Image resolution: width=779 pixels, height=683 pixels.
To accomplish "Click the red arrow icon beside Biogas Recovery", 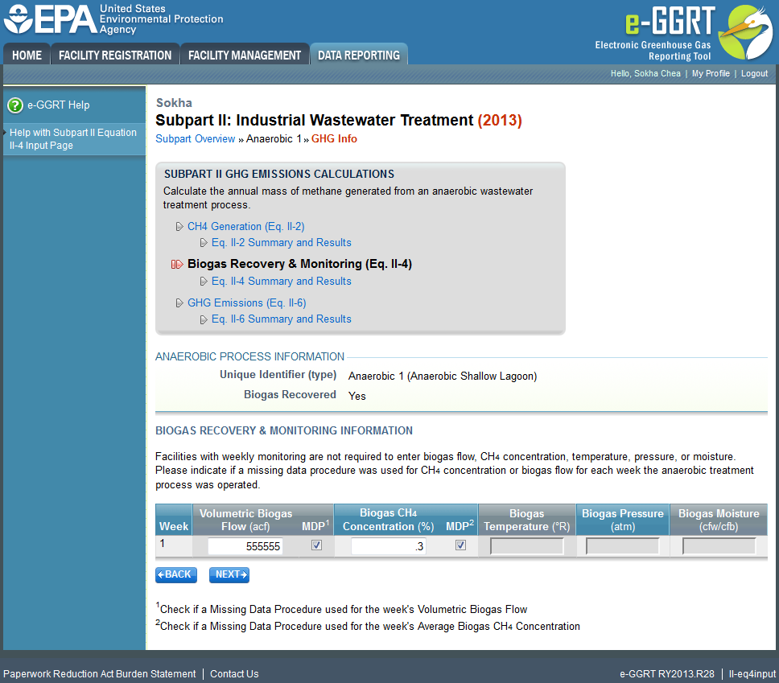I will [177, 264].
